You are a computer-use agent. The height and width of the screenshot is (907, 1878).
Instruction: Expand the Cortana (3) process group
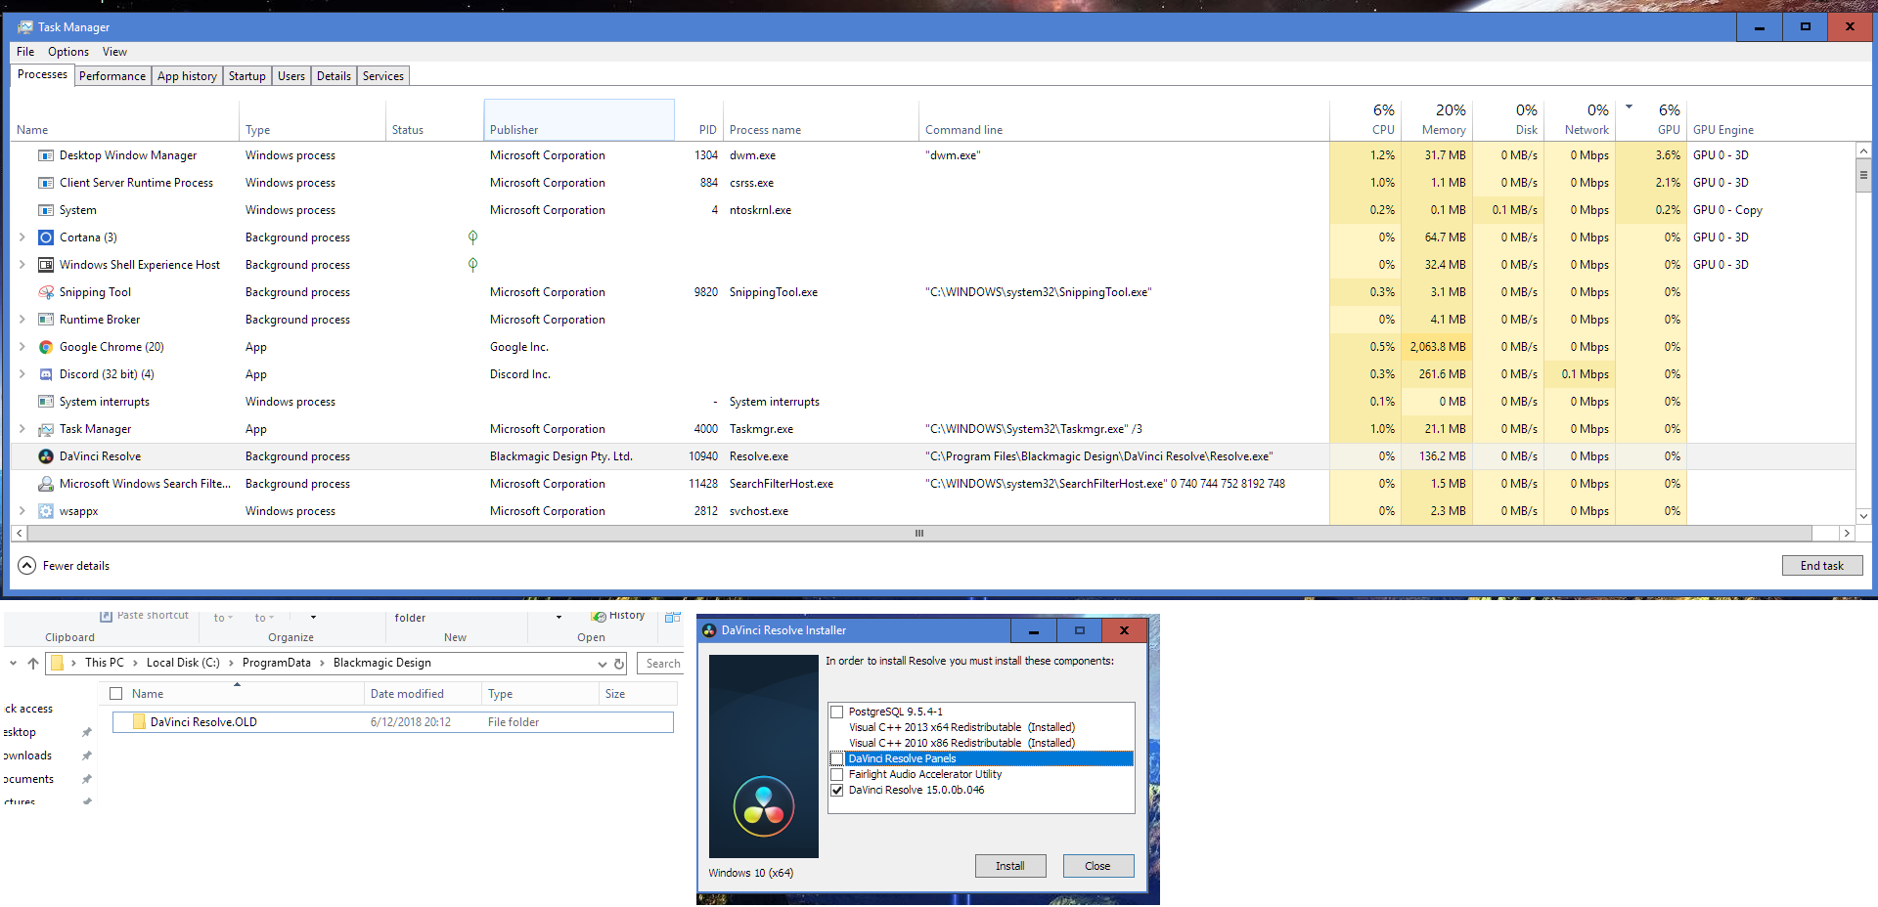(x=22, y=238)
